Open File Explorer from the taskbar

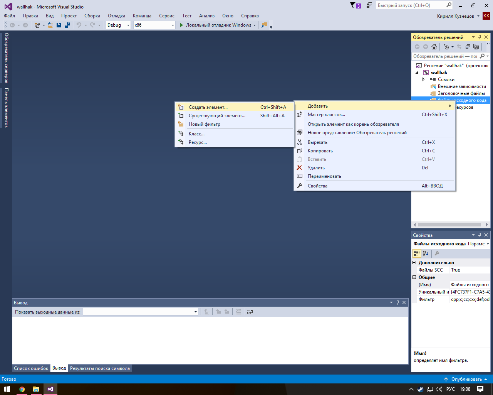[x=36, y=389]
